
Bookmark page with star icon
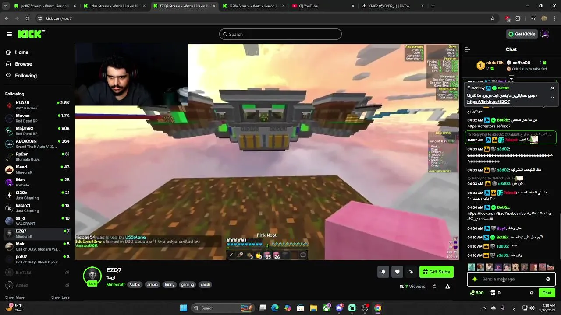493,18
